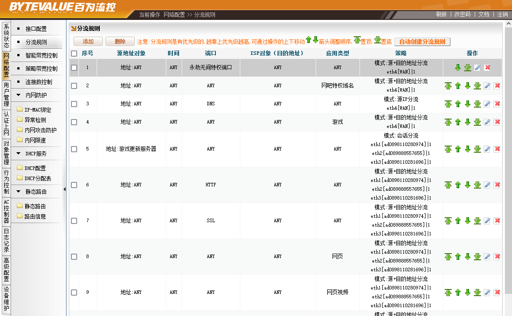Collapse the DHCP服务 group

tap(19, 154)
